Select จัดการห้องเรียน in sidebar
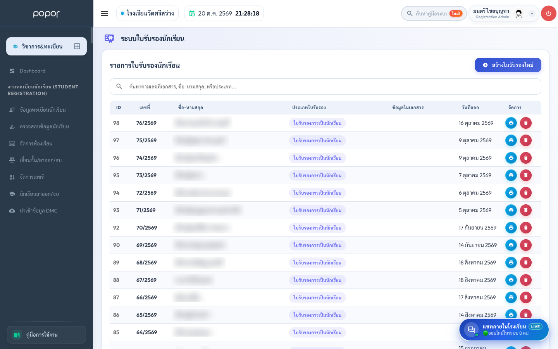 36,143
